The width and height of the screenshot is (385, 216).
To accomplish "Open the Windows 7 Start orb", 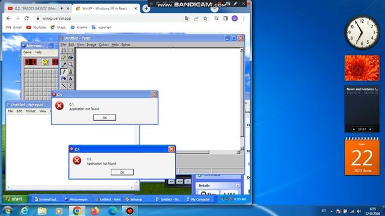I will point(7,211).
